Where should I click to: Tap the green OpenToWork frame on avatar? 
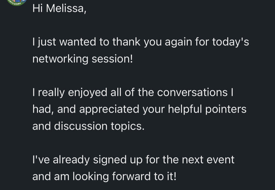[x=16, y=4]
